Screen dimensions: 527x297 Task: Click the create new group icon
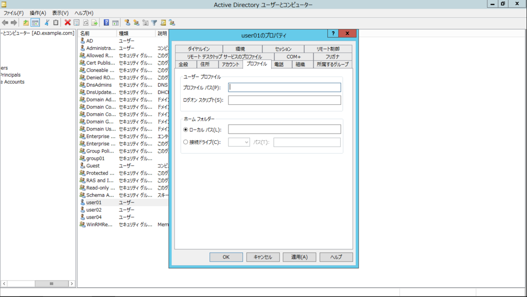pyautogui.click(x=136, y=23)
